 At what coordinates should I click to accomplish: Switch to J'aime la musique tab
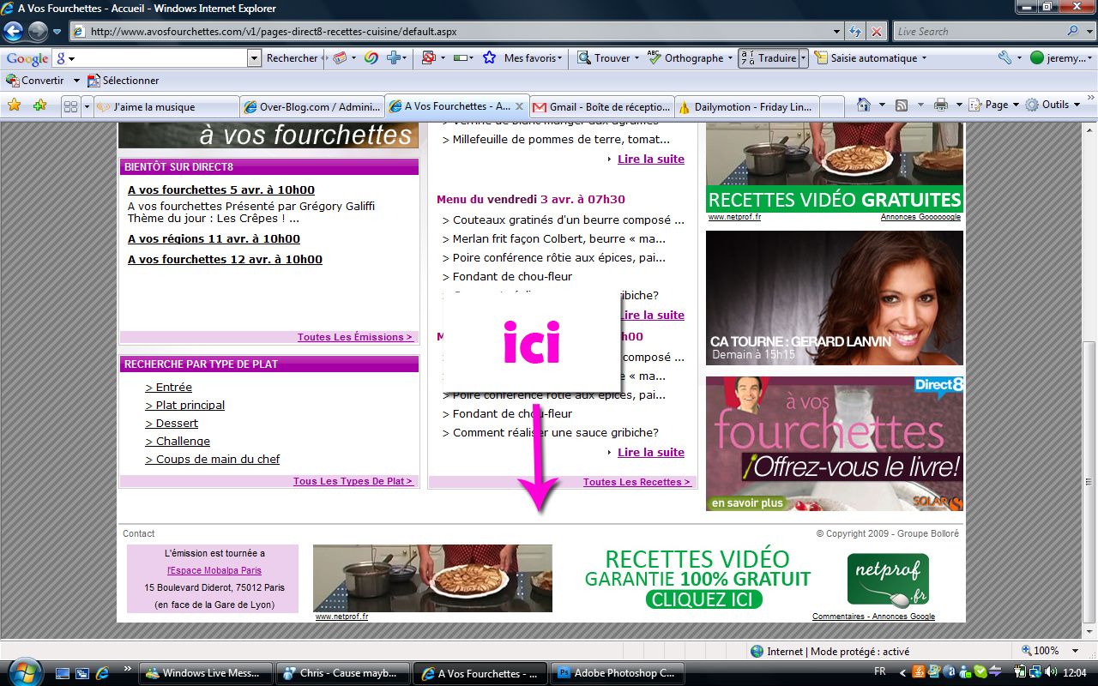[166, 107]
